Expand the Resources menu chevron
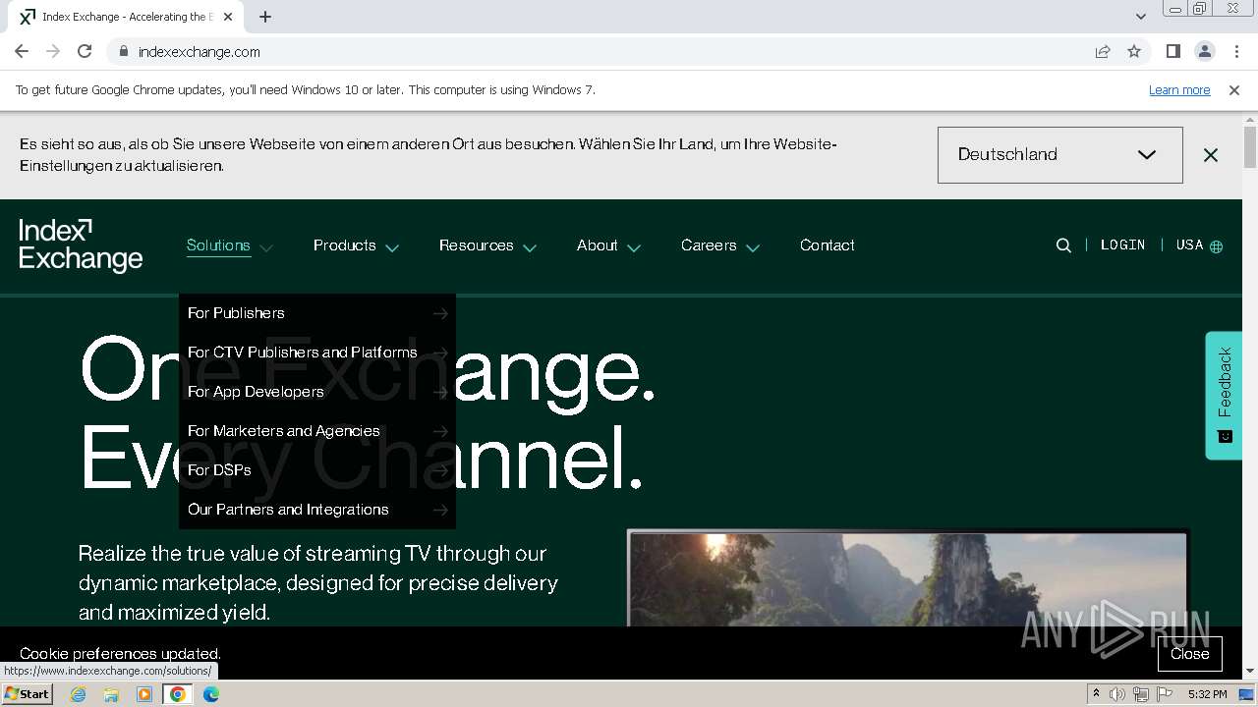 pos(530,247)
